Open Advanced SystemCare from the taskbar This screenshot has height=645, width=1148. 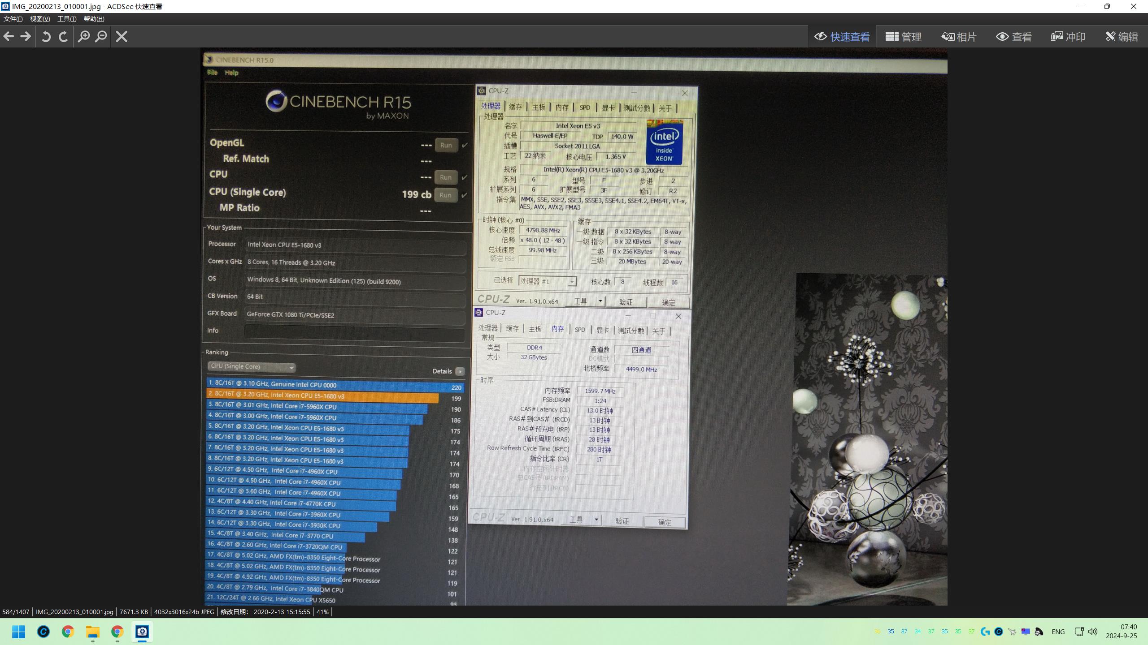tap(43, 632)
